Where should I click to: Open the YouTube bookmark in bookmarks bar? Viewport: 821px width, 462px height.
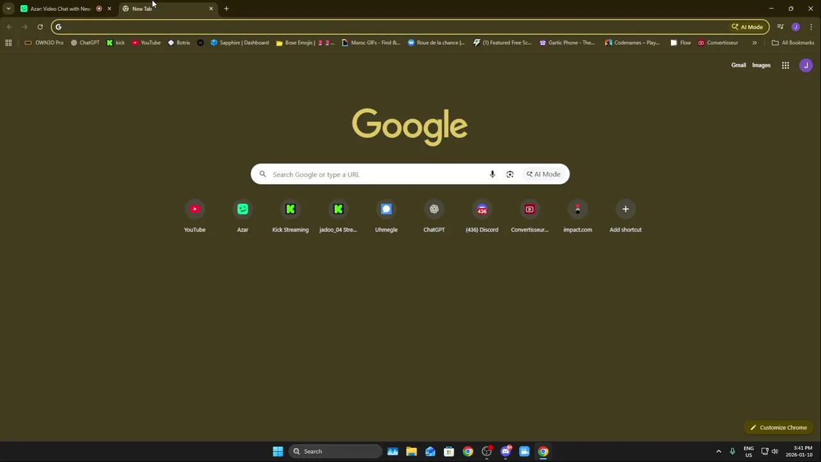pyautogui.click(x=146, y=43)
